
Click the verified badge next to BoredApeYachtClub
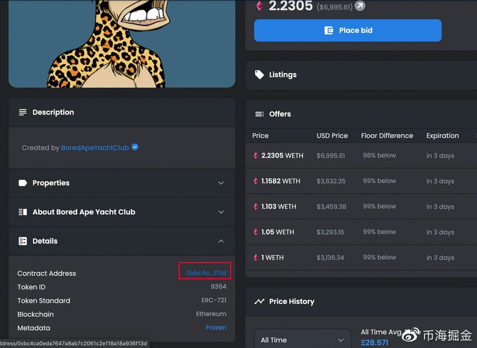135,147
